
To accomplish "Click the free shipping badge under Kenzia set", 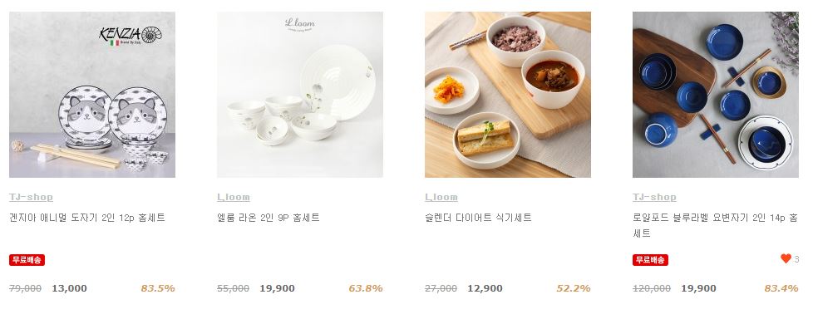I will point(27,260).
